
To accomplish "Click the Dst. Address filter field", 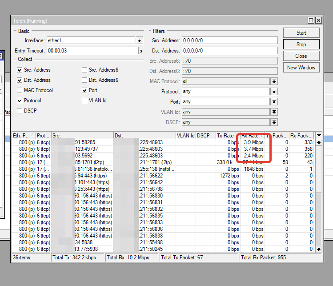I will tap(230, 51).
